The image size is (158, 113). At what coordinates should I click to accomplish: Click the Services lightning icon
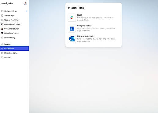tap(2, 44)
